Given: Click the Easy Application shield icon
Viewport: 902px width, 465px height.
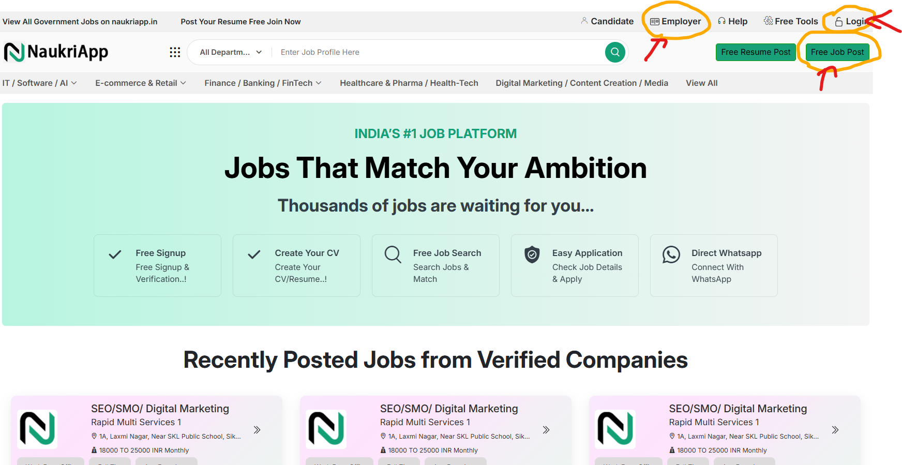Looking at the screenshot, I should tap(532, 254).
